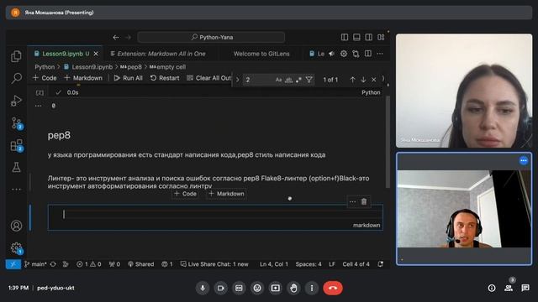Open the Search view in activity bar
The width and height of the screenshot is (538, 302).
click(16, 78)
